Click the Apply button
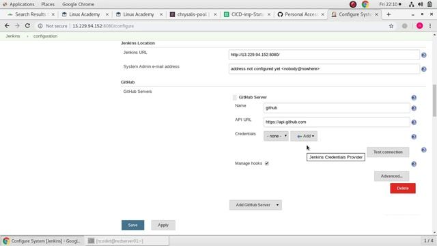Screen dimensions: 437x246 coord(163,225)
